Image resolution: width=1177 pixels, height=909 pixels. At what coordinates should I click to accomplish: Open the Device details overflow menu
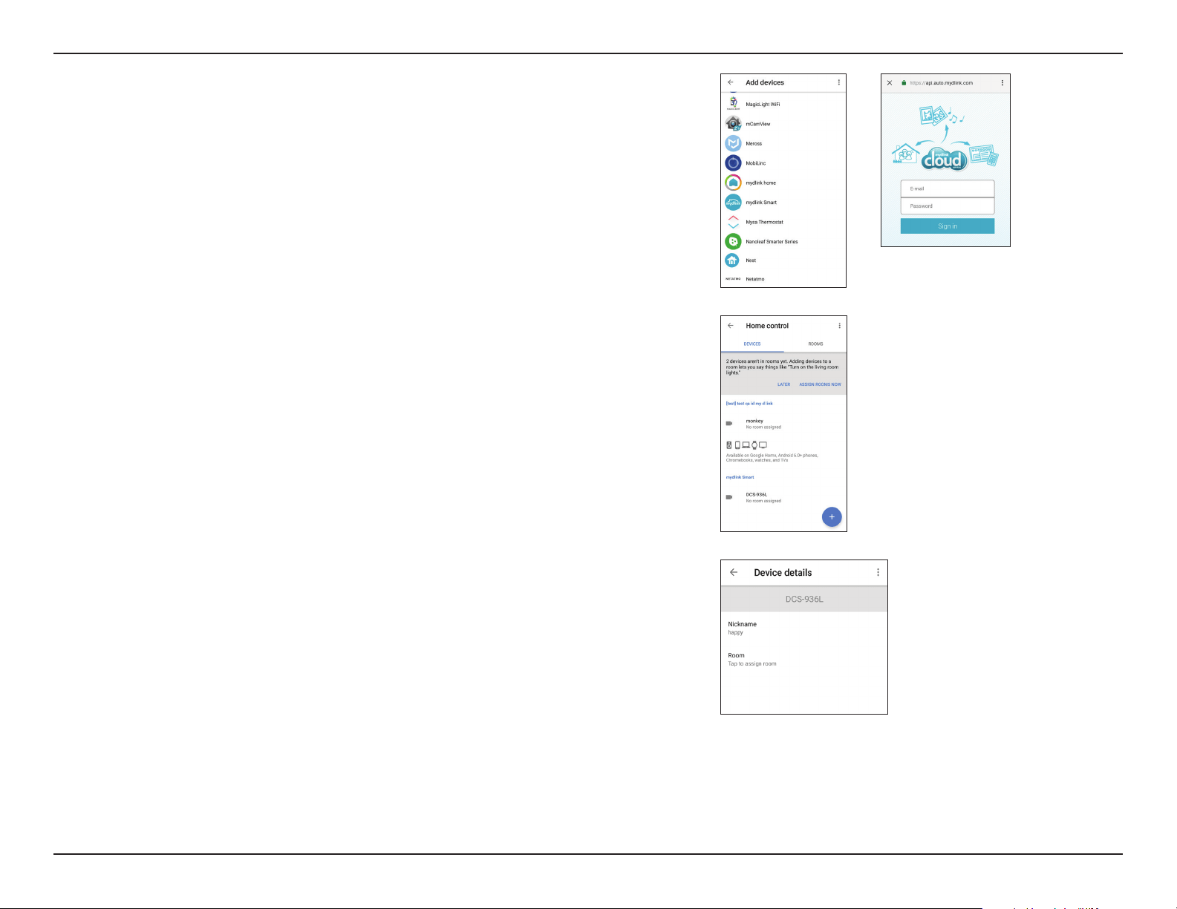point(878,572)
